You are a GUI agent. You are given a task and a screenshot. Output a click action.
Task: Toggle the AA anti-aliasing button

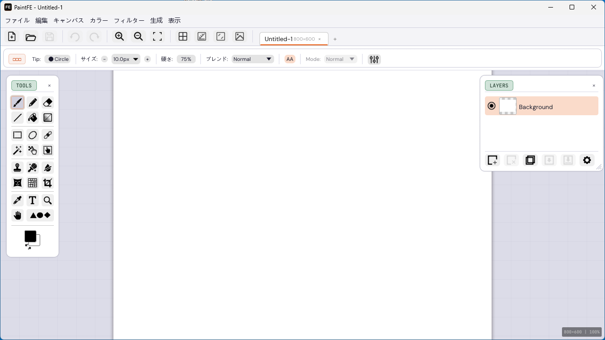tap(290, 59)
